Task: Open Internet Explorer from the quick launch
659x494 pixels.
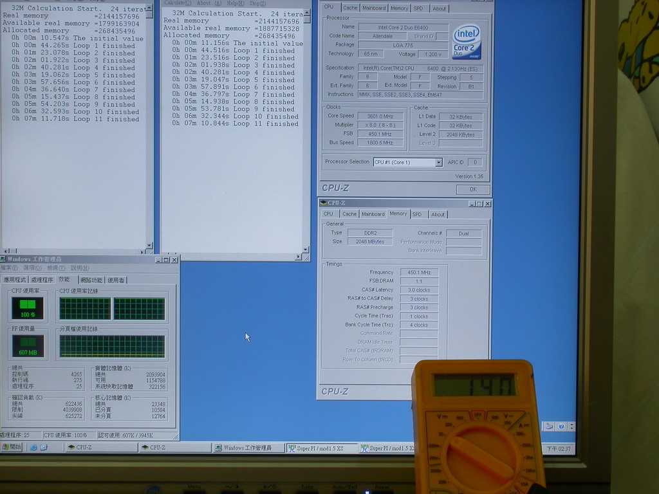Action: tap(33, 448)
